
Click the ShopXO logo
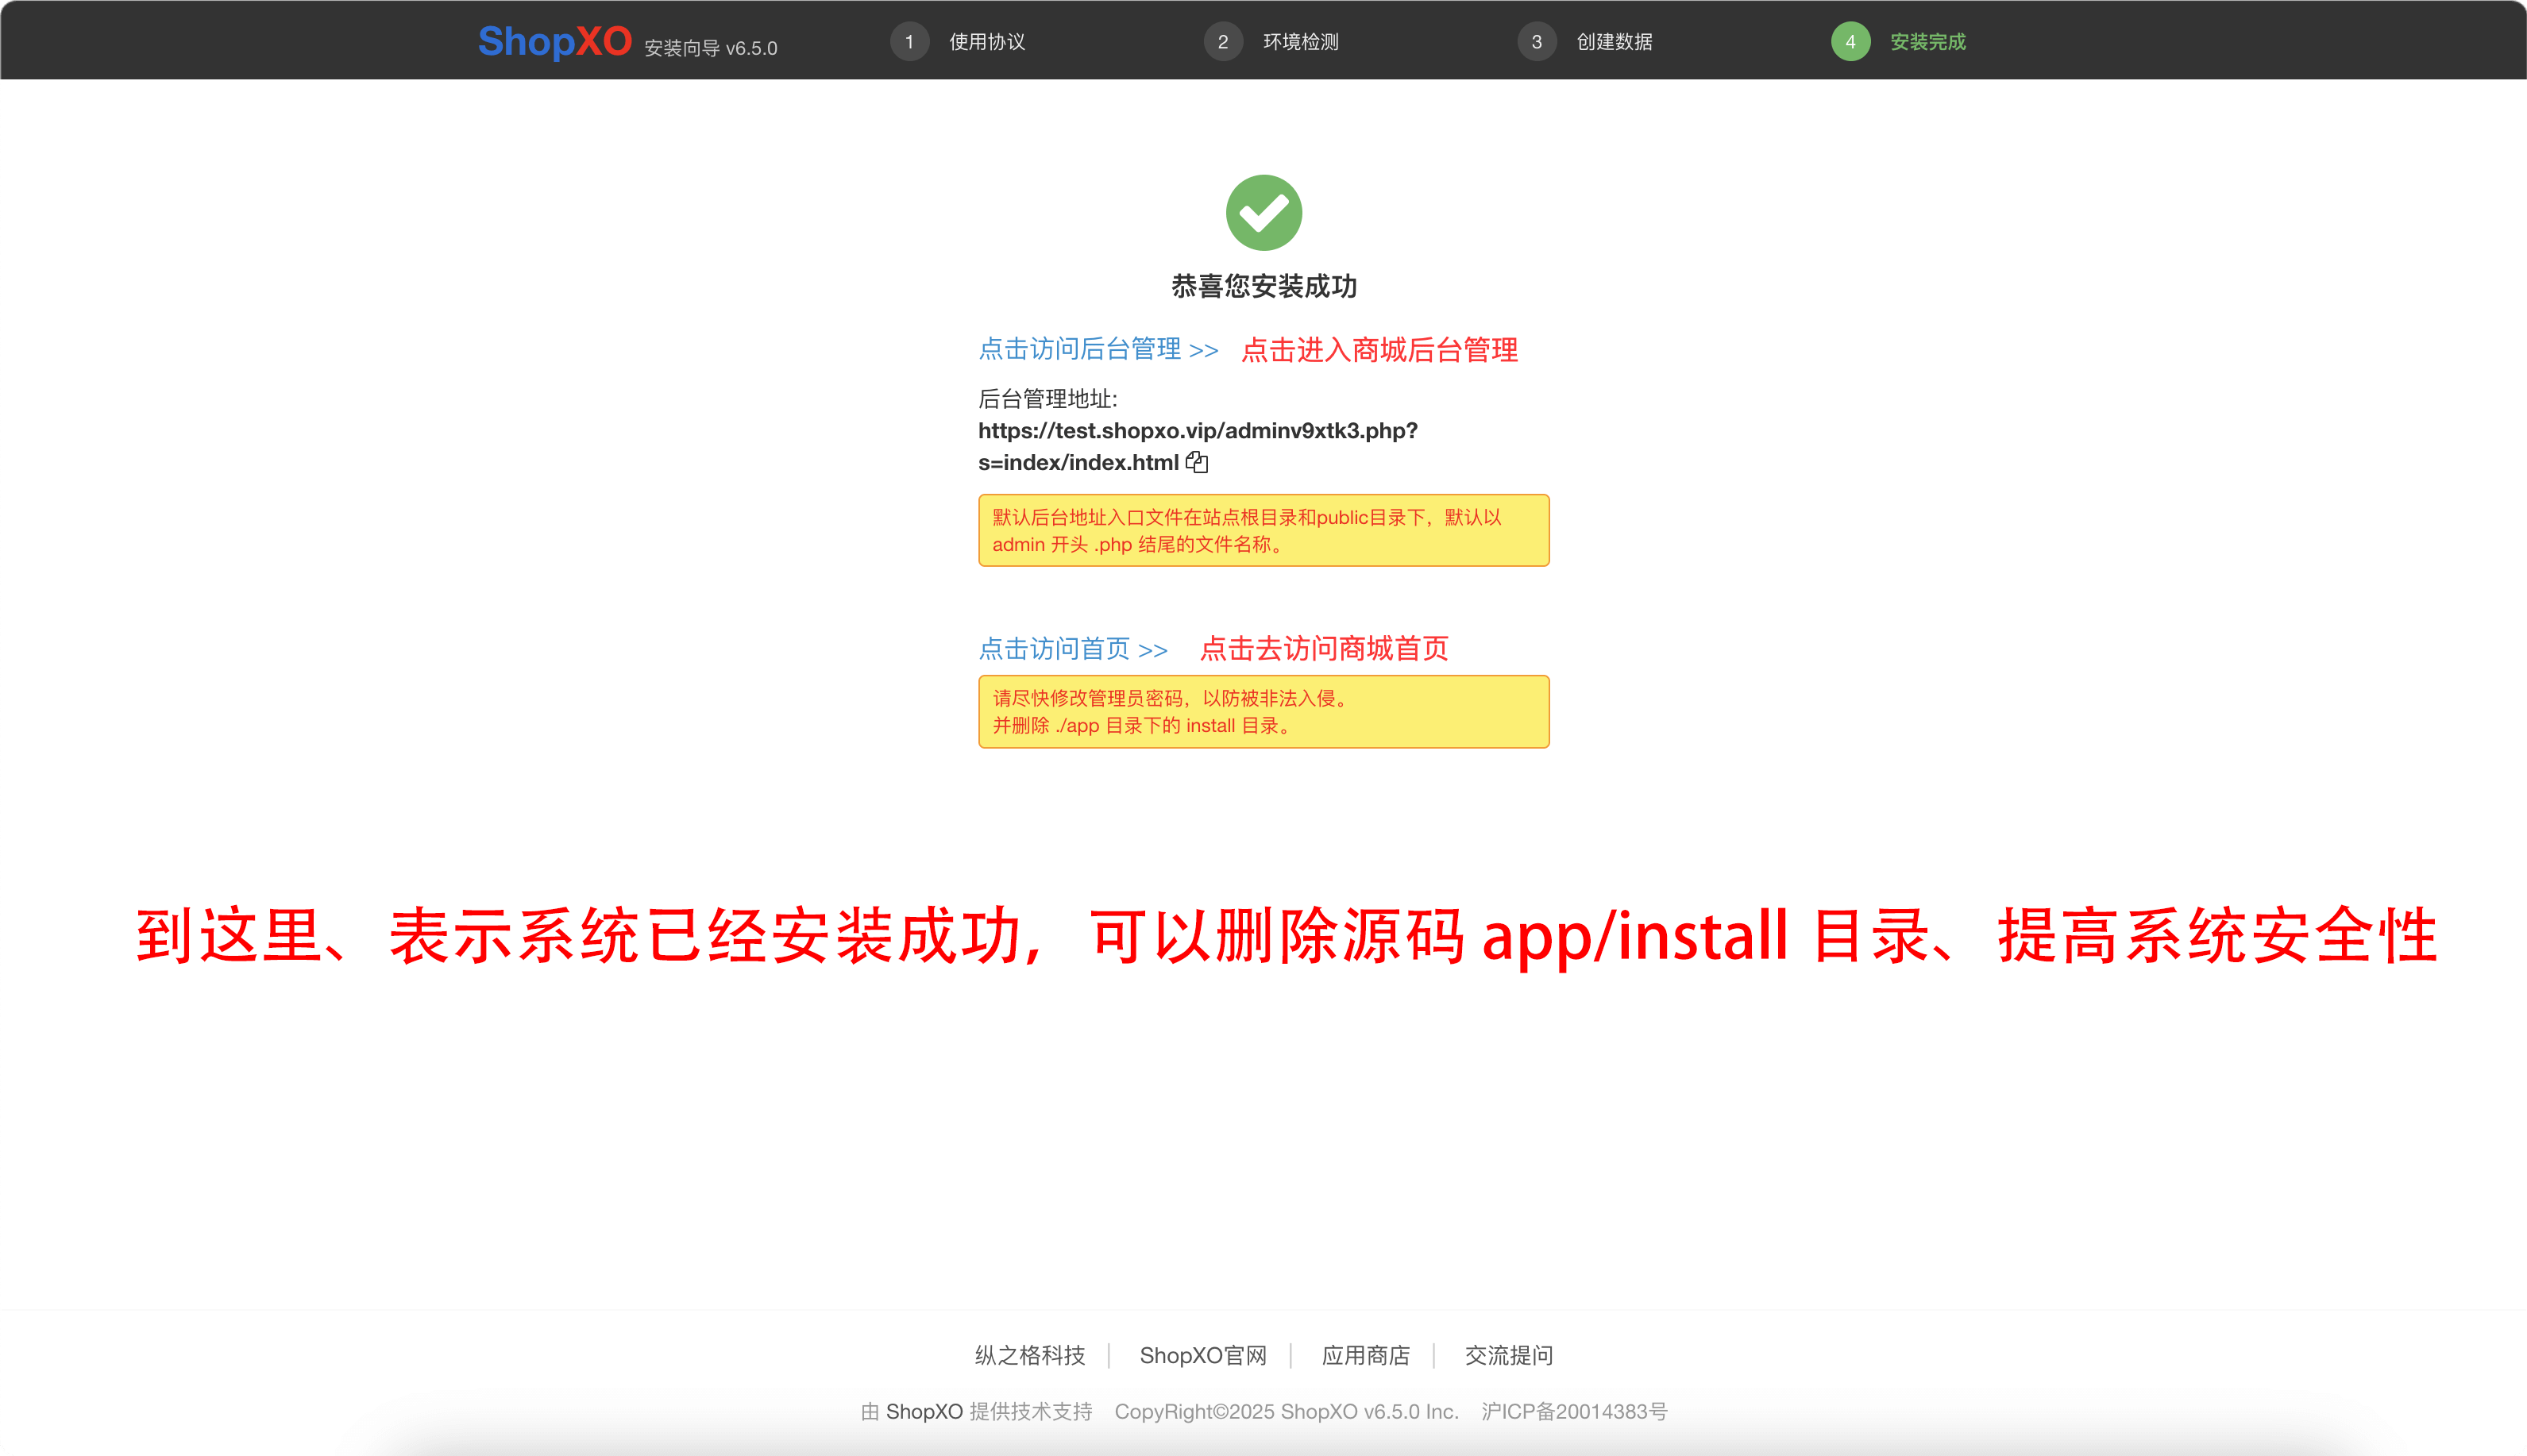pyautogui.click(x=556, y=41)
